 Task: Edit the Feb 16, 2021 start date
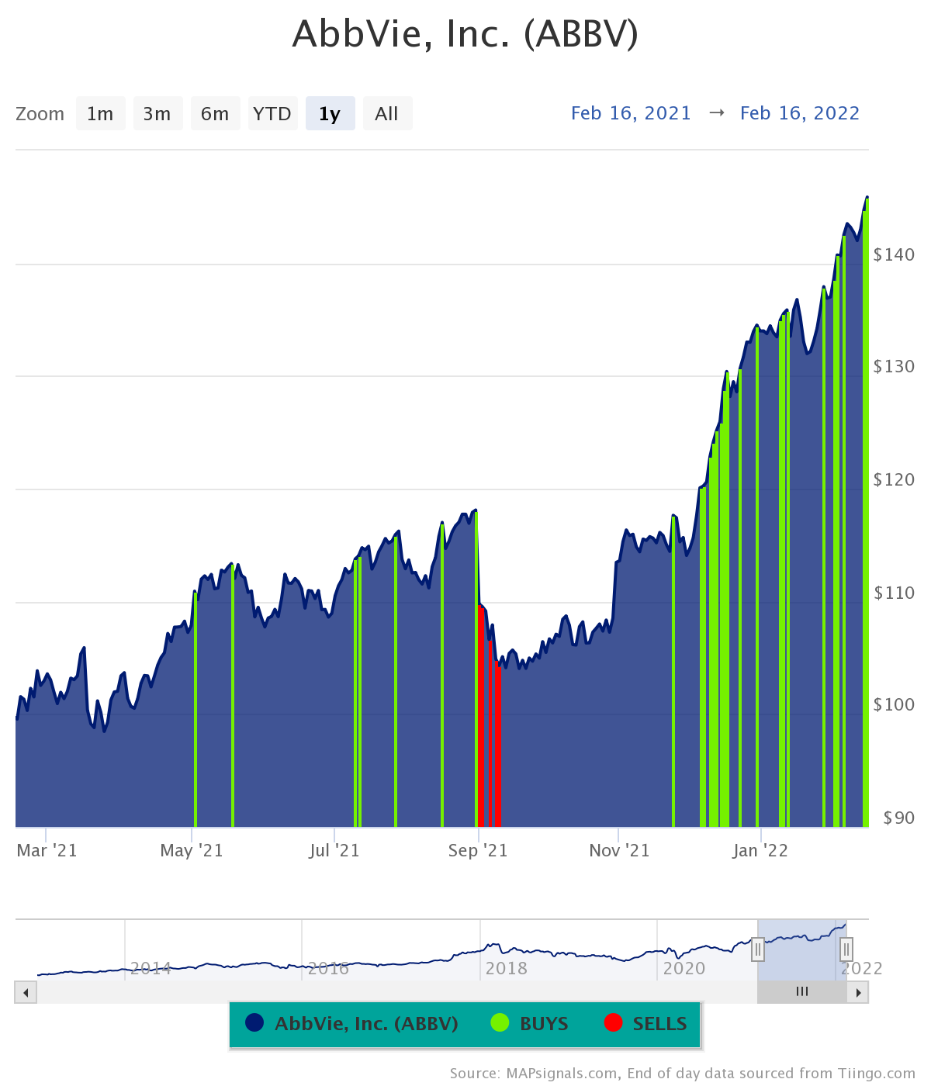tap(631, 113)
